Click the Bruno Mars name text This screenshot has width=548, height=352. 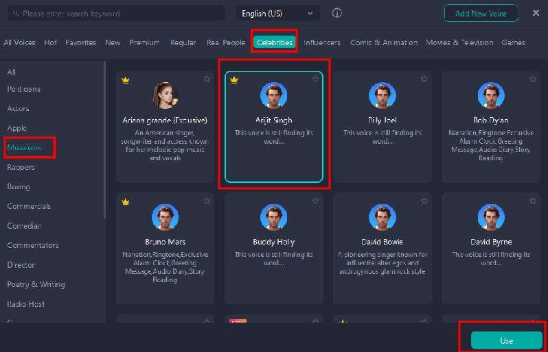165,242
